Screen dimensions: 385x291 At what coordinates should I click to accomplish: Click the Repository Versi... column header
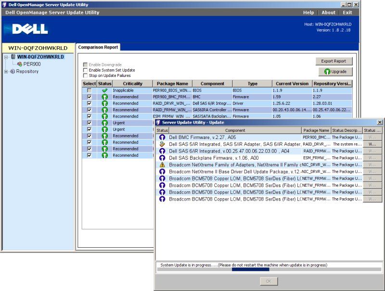(x=332, y=84)
